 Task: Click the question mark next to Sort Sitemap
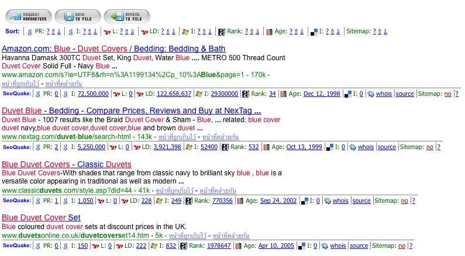(x=374, y=32)
